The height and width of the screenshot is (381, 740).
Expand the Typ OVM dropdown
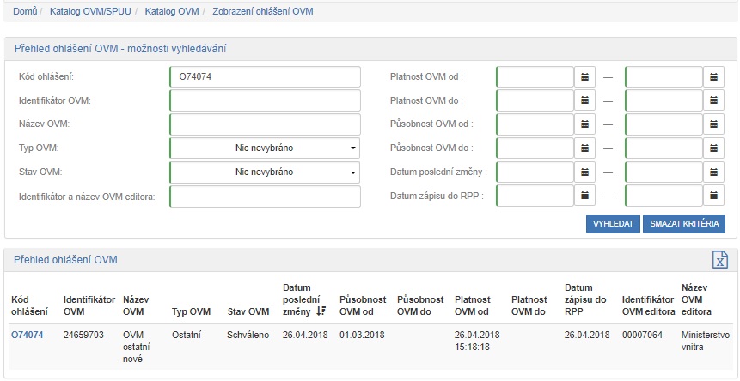tap(265, 148)
